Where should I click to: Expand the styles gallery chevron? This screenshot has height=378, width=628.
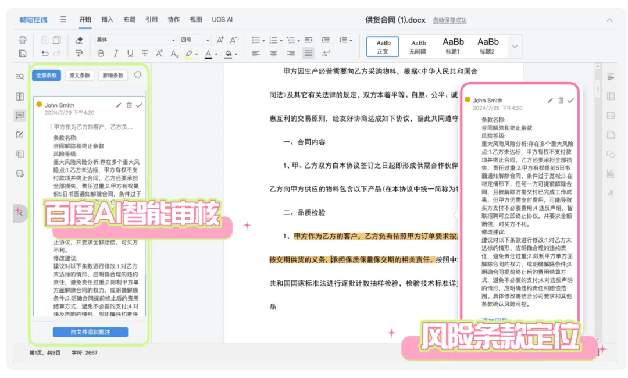tap(515, 47)
